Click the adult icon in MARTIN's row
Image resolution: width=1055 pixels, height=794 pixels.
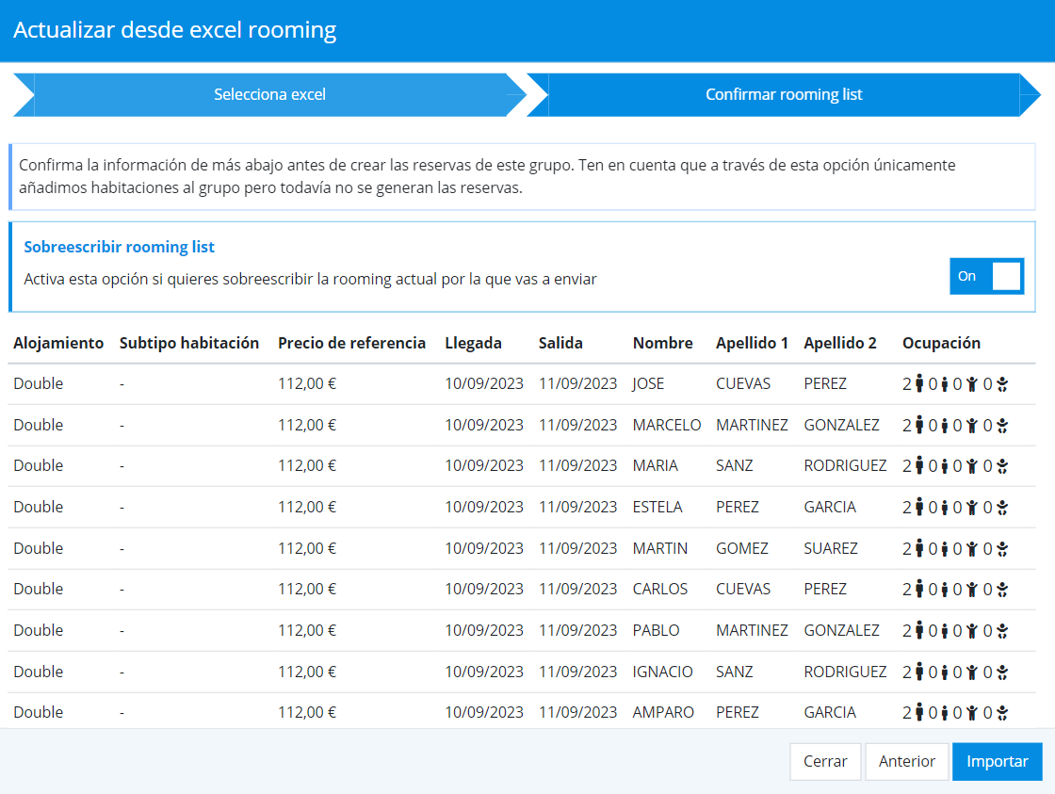pos(919,548)
